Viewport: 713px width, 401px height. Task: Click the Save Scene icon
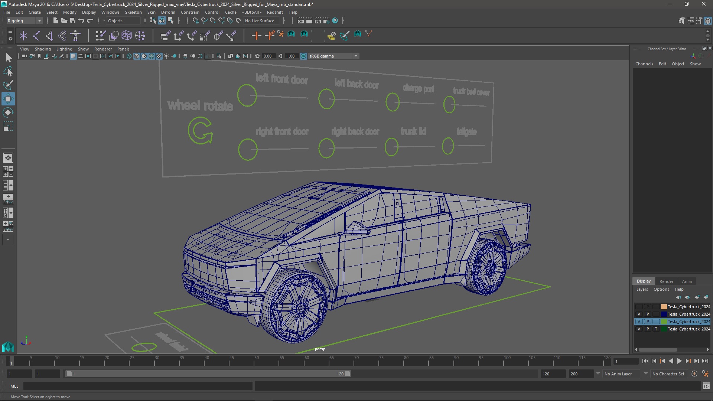73,21
